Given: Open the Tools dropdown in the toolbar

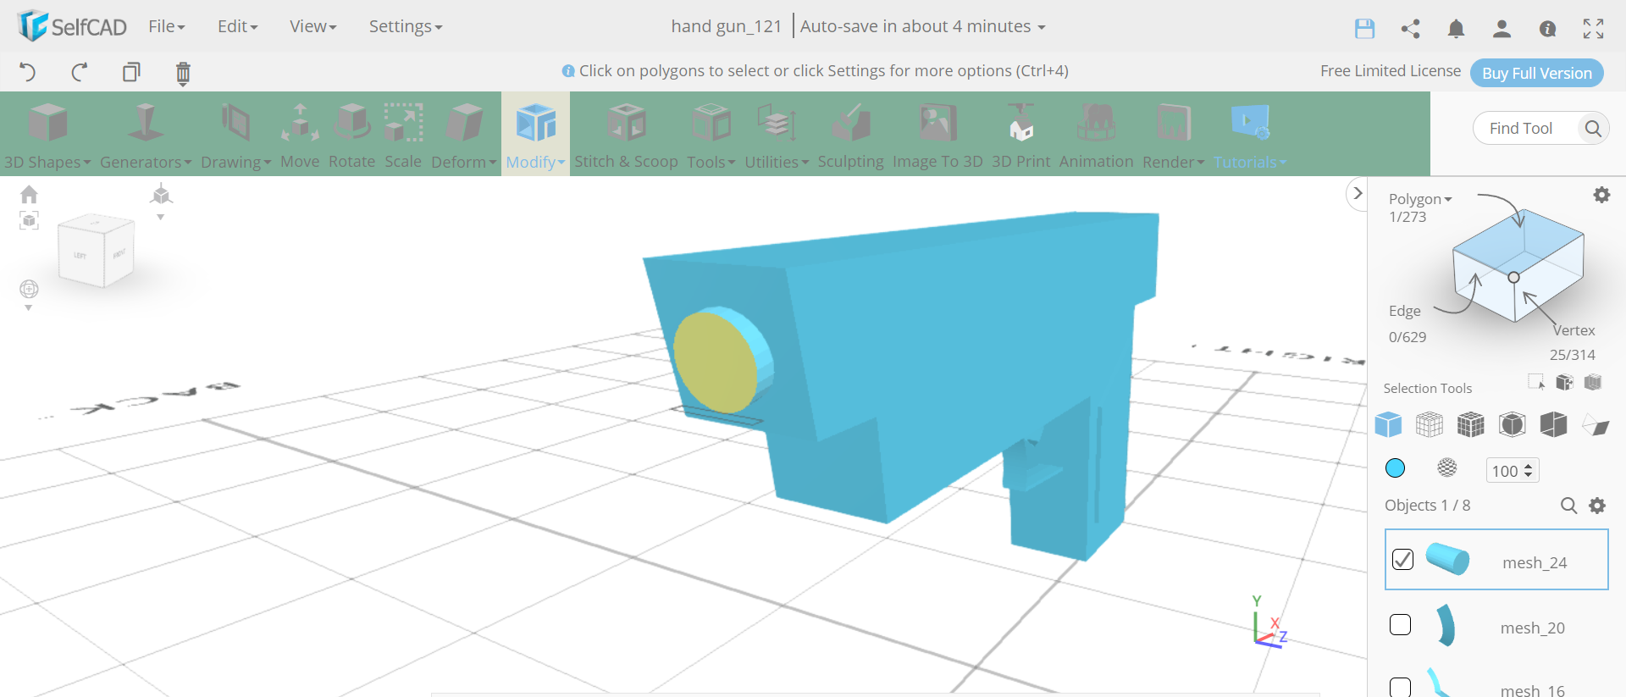Looking at the screenshot, I should [x=711, y=136].
